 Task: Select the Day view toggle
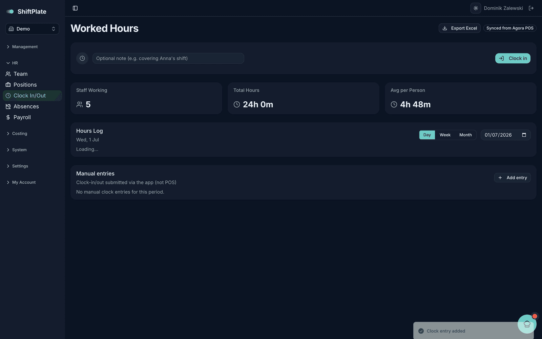coord(427,135)
